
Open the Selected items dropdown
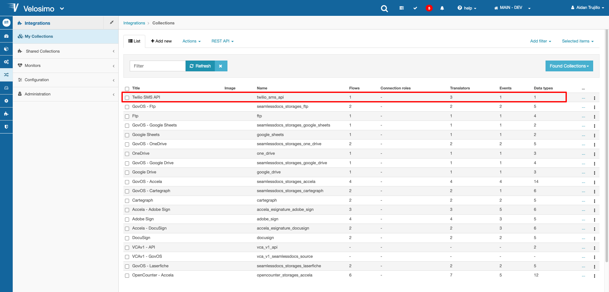tap(578, 41)
